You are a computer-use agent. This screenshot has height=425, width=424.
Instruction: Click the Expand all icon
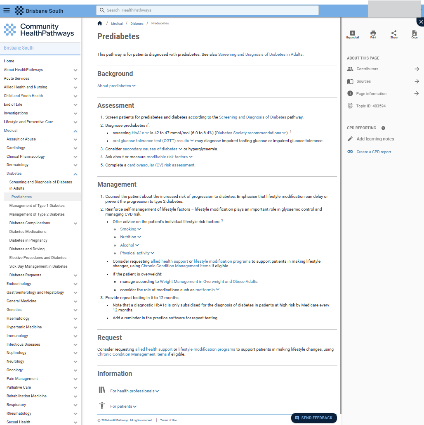tap(352, 33)
